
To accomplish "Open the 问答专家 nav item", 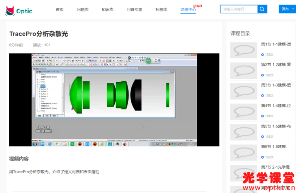I will 134,9.
